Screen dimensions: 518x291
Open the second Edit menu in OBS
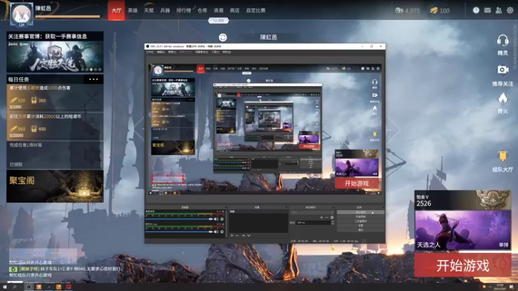[x=161, y=52]
